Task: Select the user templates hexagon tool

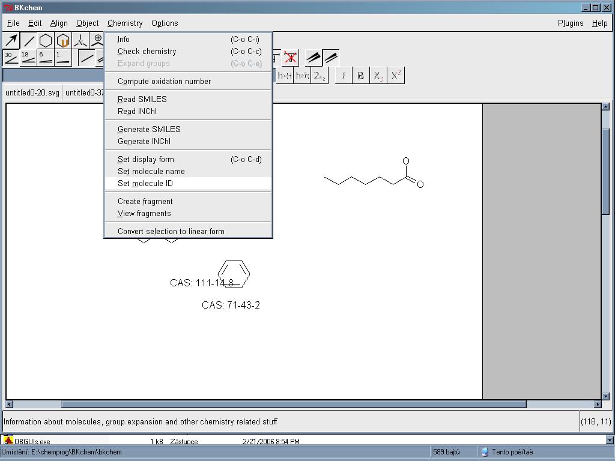Action: coord(62,40)
